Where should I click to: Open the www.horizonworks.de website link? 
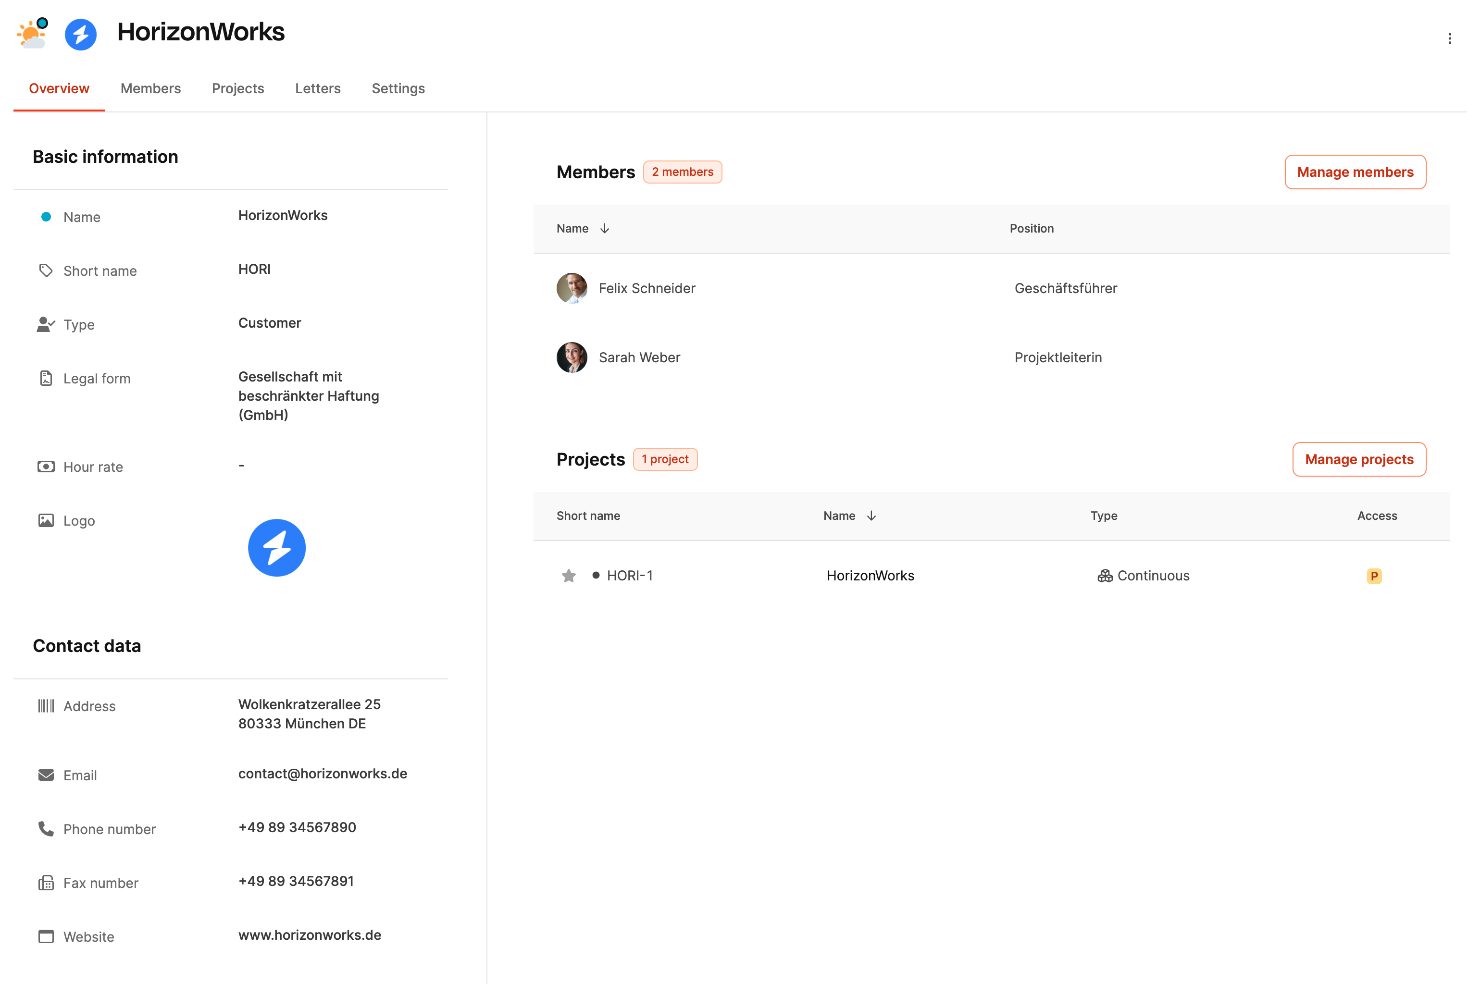click(x=310, y=935)
